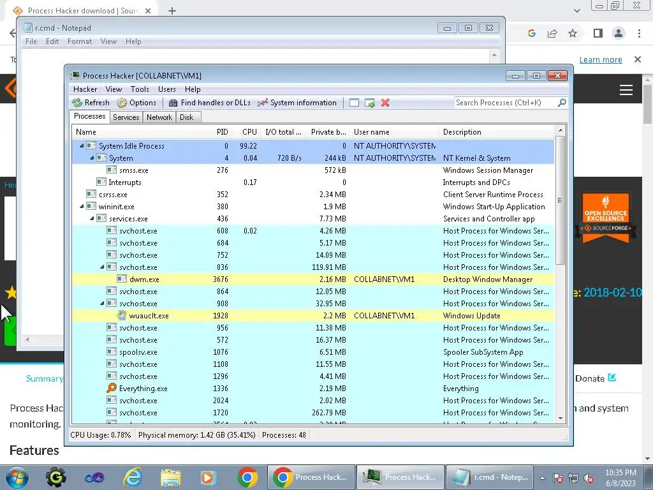Click the Search Processes input field

506,103
